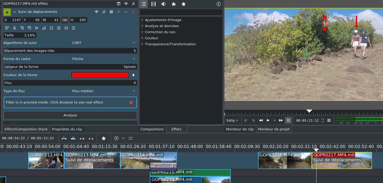383x183 pixels.
Task: Switch to Moniteur de projet tab
Action: point(274,129)
